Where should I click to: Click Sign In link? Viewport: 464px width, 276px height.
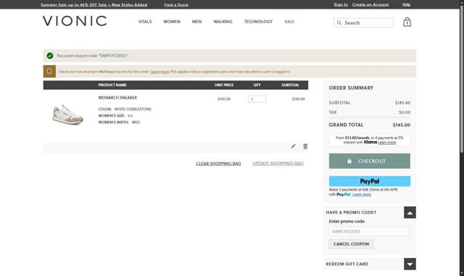pos(341,4)
